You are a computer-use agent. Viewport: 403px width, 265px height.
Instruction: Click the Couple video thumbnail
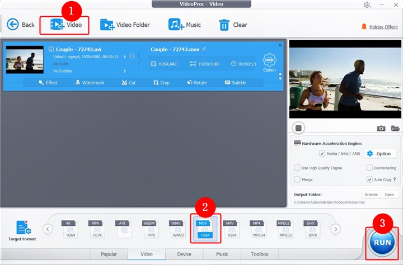tap(25, 60)
